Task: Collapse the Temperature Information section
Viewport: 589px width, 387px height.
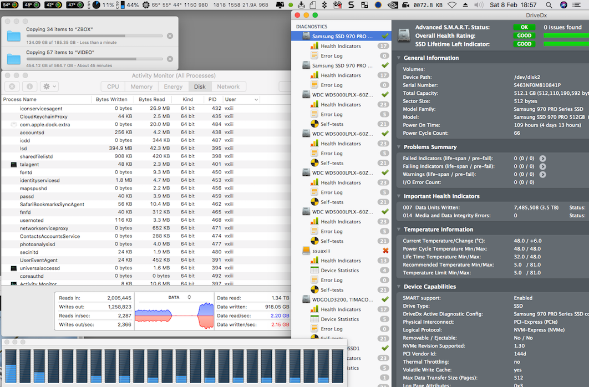Action: 399,230
